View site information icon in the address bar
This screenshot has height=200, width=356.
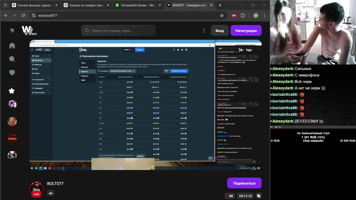pyautogui.click(x=33, y=16)
